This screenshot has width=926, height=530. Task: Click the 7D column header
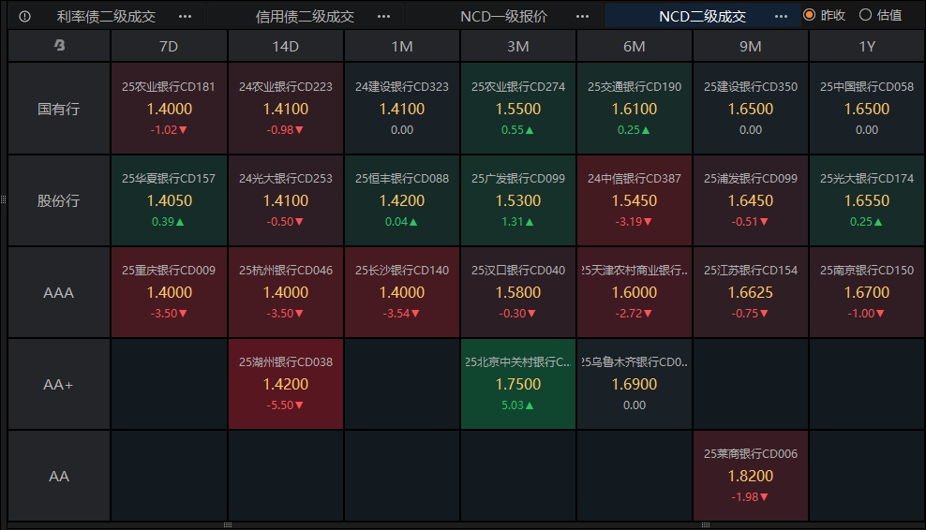point(169,46)
